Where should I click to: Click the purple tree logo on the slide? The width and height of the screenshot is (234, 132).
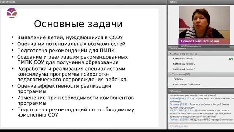[12, 13]
